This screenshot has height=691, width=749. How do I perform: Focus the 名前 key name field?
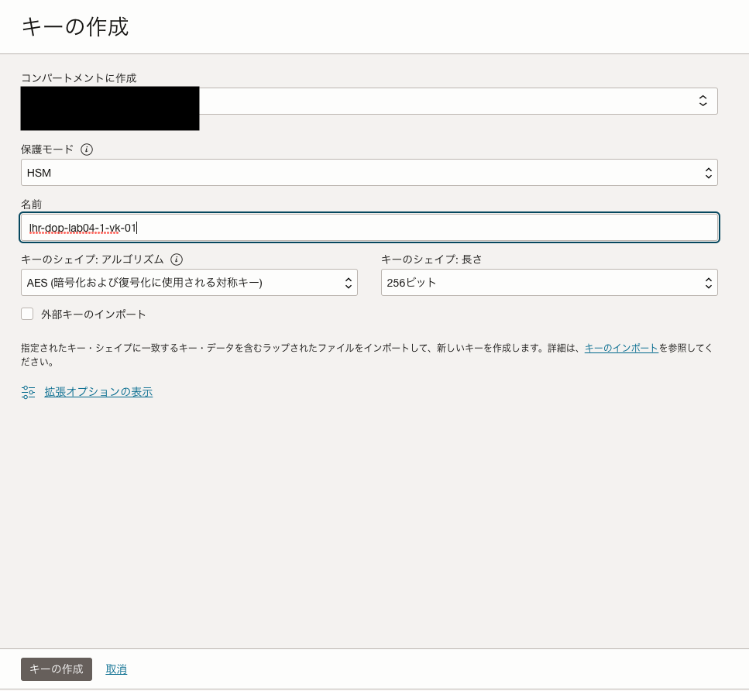[369, 227]
